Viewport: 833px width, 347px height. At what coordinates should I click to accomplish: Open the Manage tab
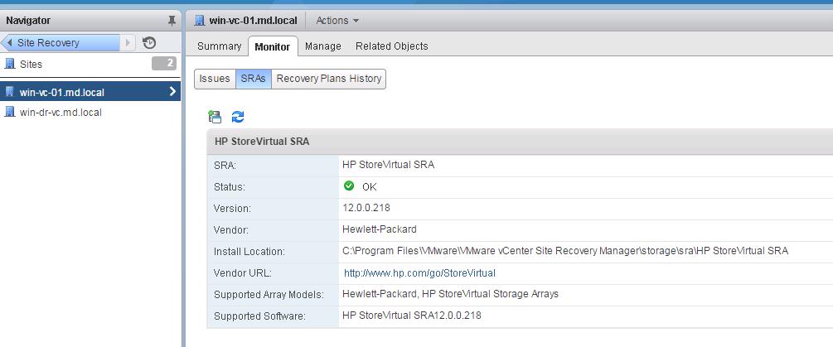coord(323,46)
